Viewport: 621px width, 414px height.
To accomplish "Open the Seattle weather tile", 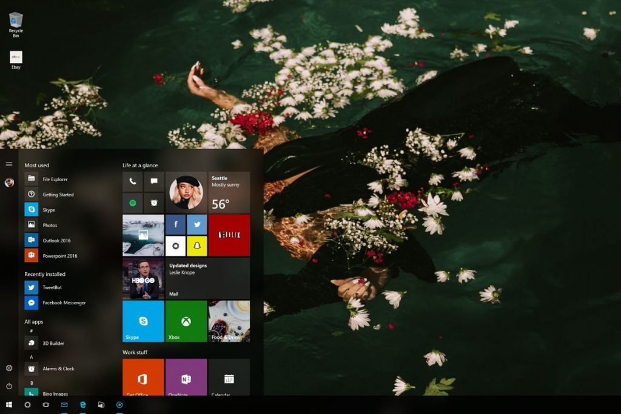I will (229, 192).
